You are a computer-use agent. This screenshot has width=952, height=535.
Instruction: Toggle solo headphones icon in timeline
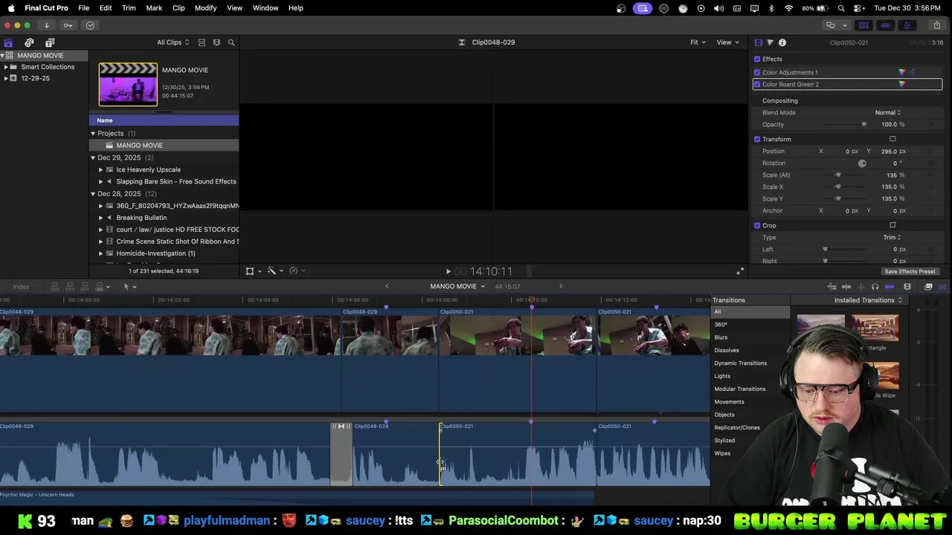click(x=875, y=287)
